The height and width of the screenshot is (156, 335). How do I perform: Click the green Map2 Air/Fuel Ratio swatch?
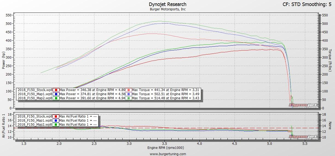coord(56,124)
